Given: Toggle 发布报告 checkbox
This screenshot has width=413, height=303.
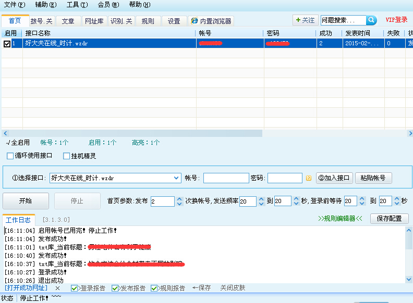Looking at the screenshot, I should [x=115, y=288].
